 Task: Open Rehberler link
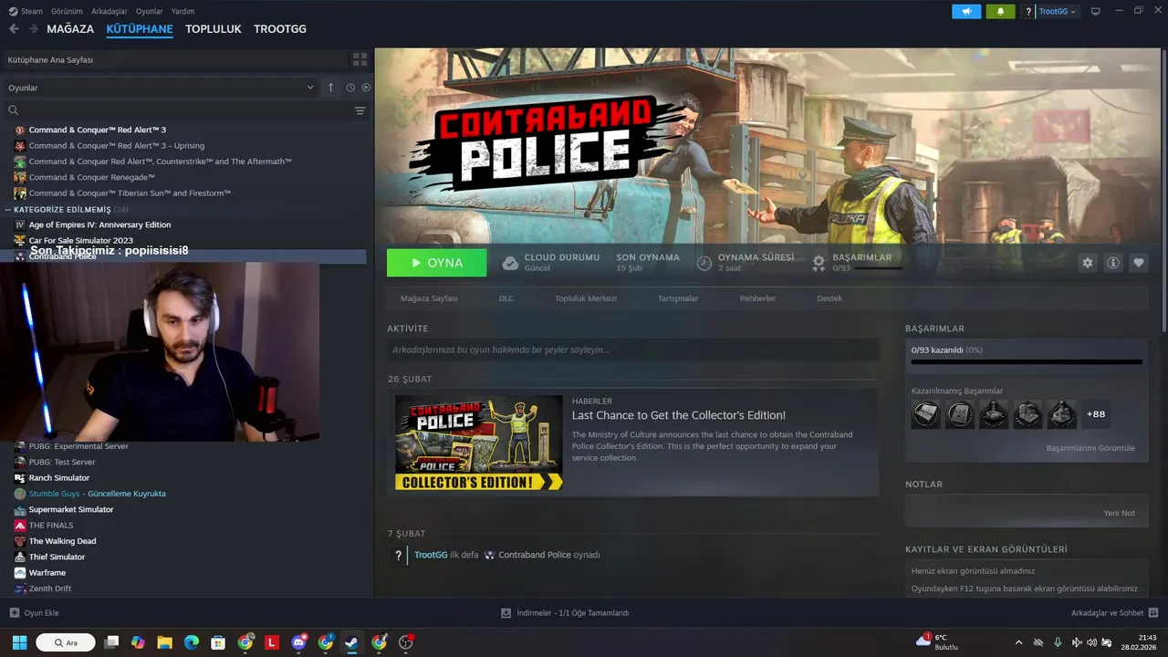click(757, 298)
